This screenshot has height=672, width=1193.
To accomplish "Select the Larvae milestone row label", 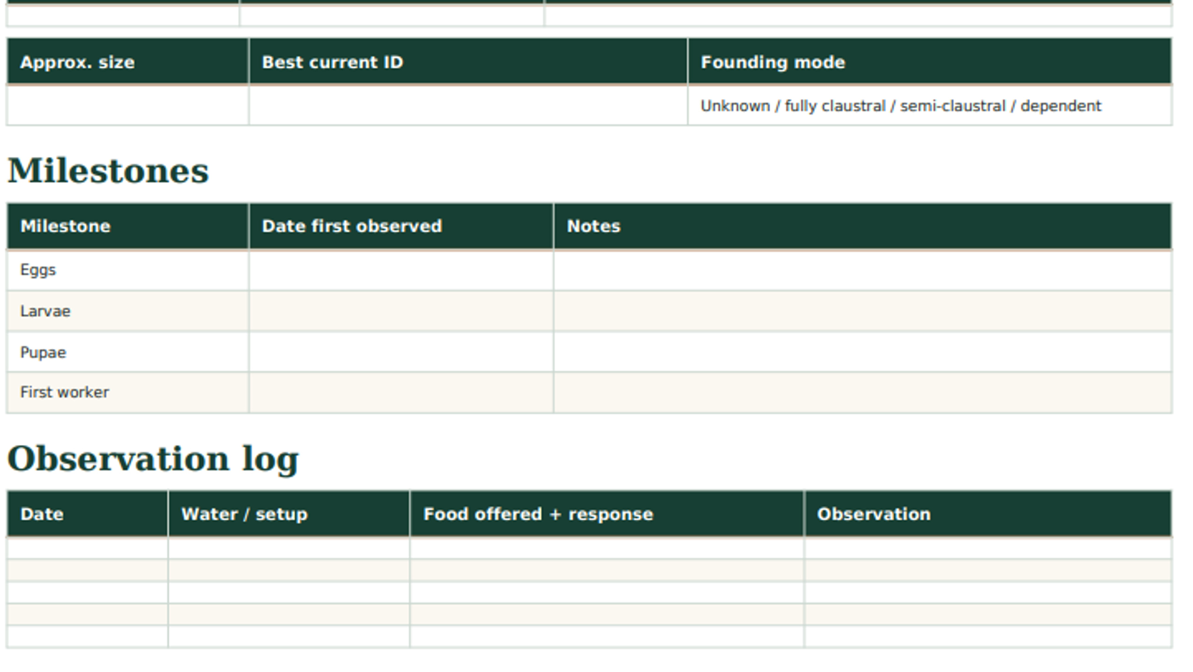I will click(45, 311).
